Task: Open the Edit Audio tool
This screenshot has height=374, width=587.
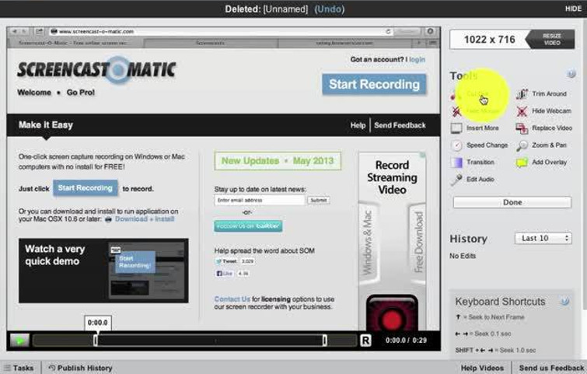Action: pos(473,180)
